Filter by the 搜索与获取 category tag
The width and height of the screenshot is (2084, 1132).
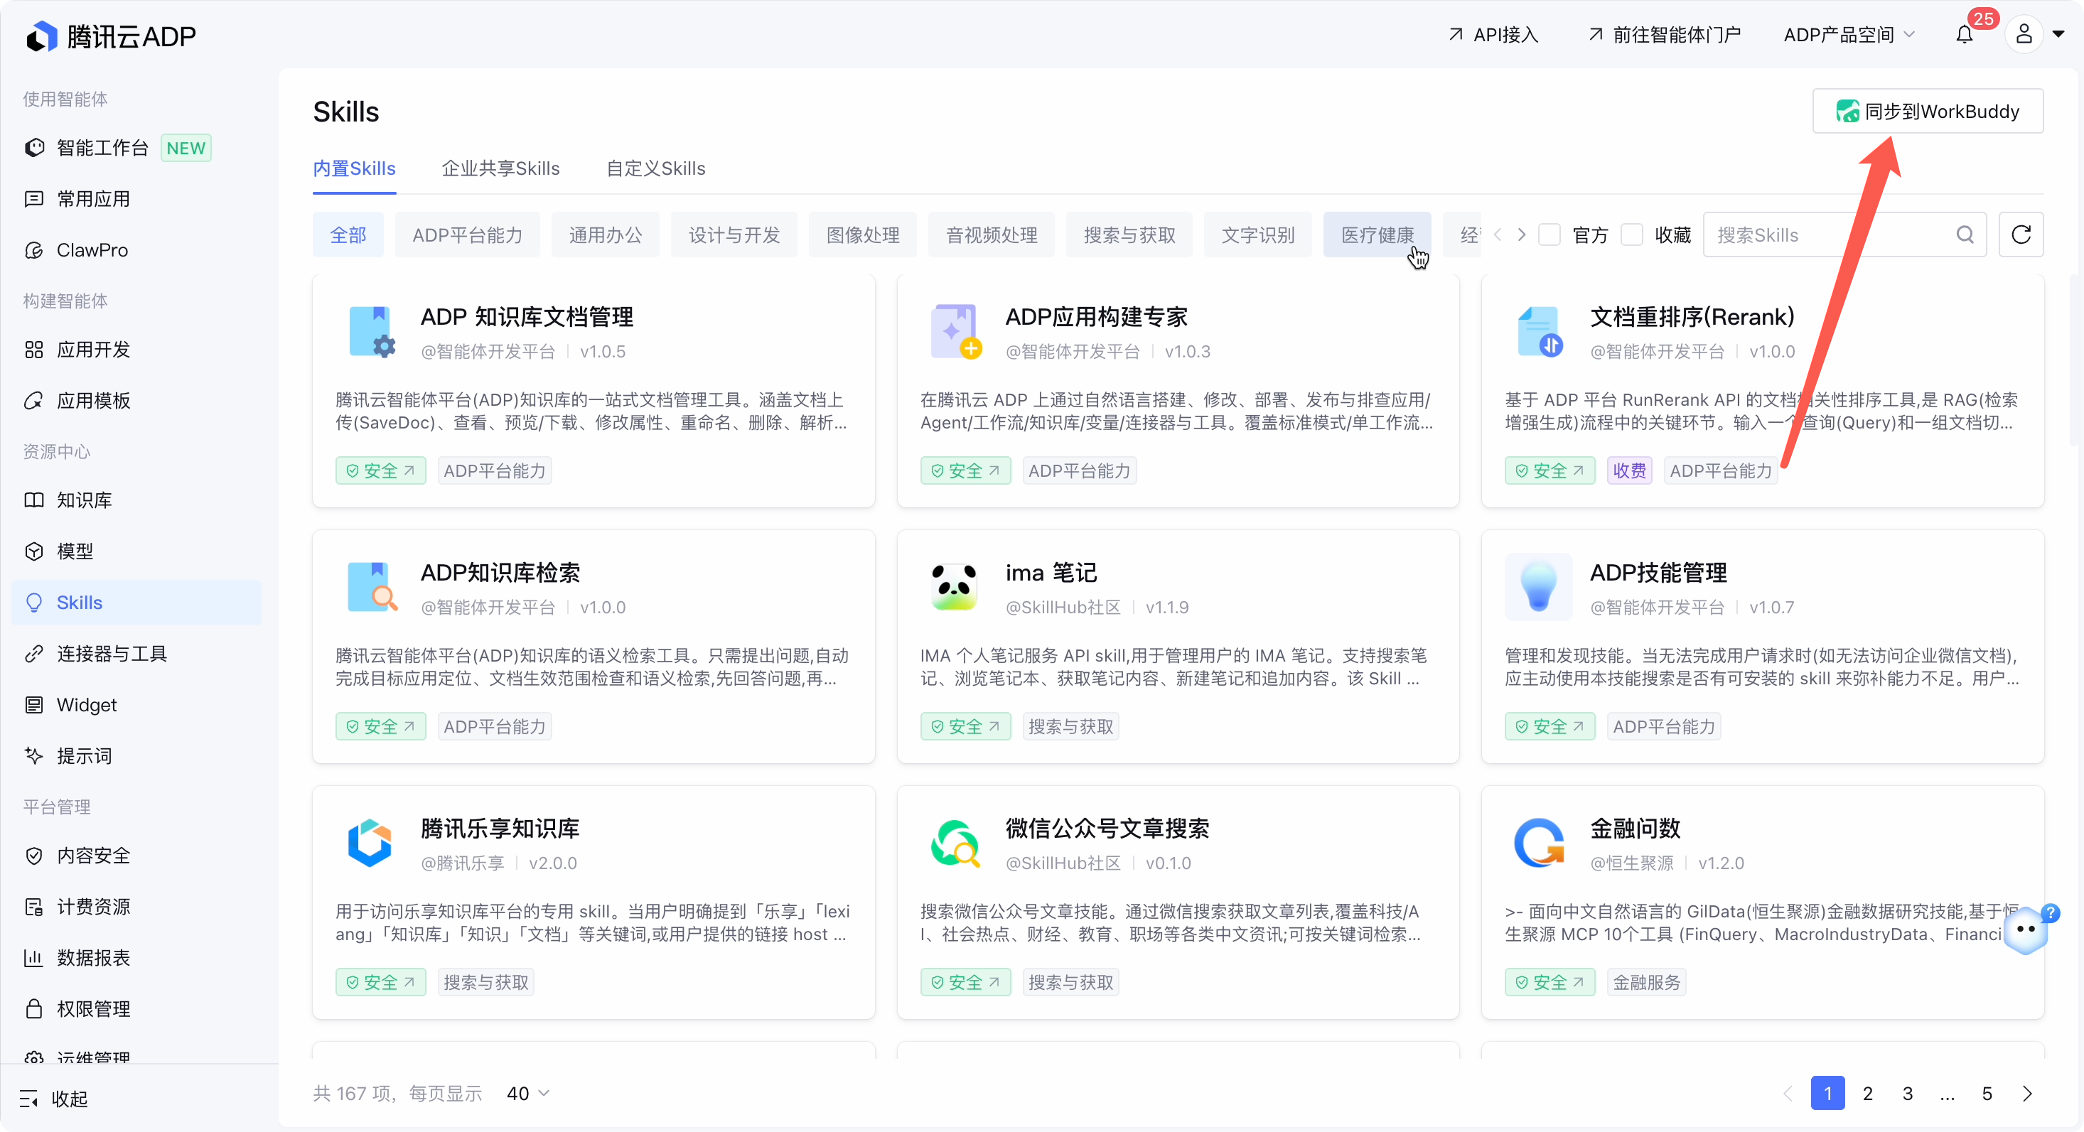tap(1129, 235)
